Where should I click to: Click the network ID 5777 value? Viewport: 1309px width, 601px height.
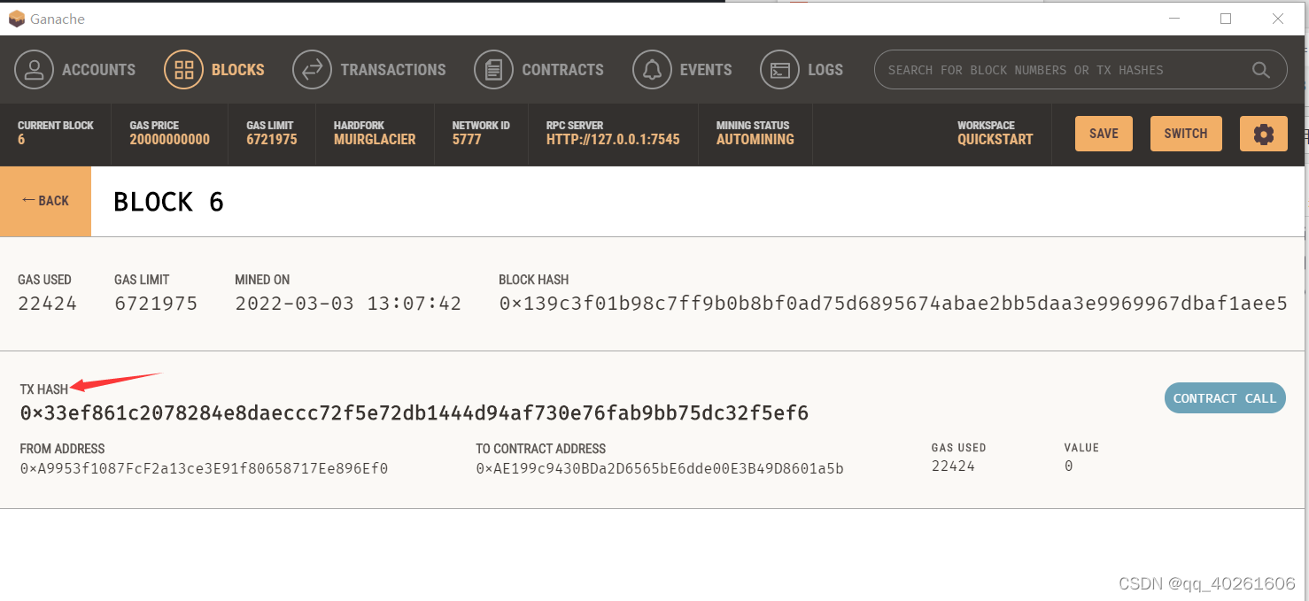(x=467, y=139)
